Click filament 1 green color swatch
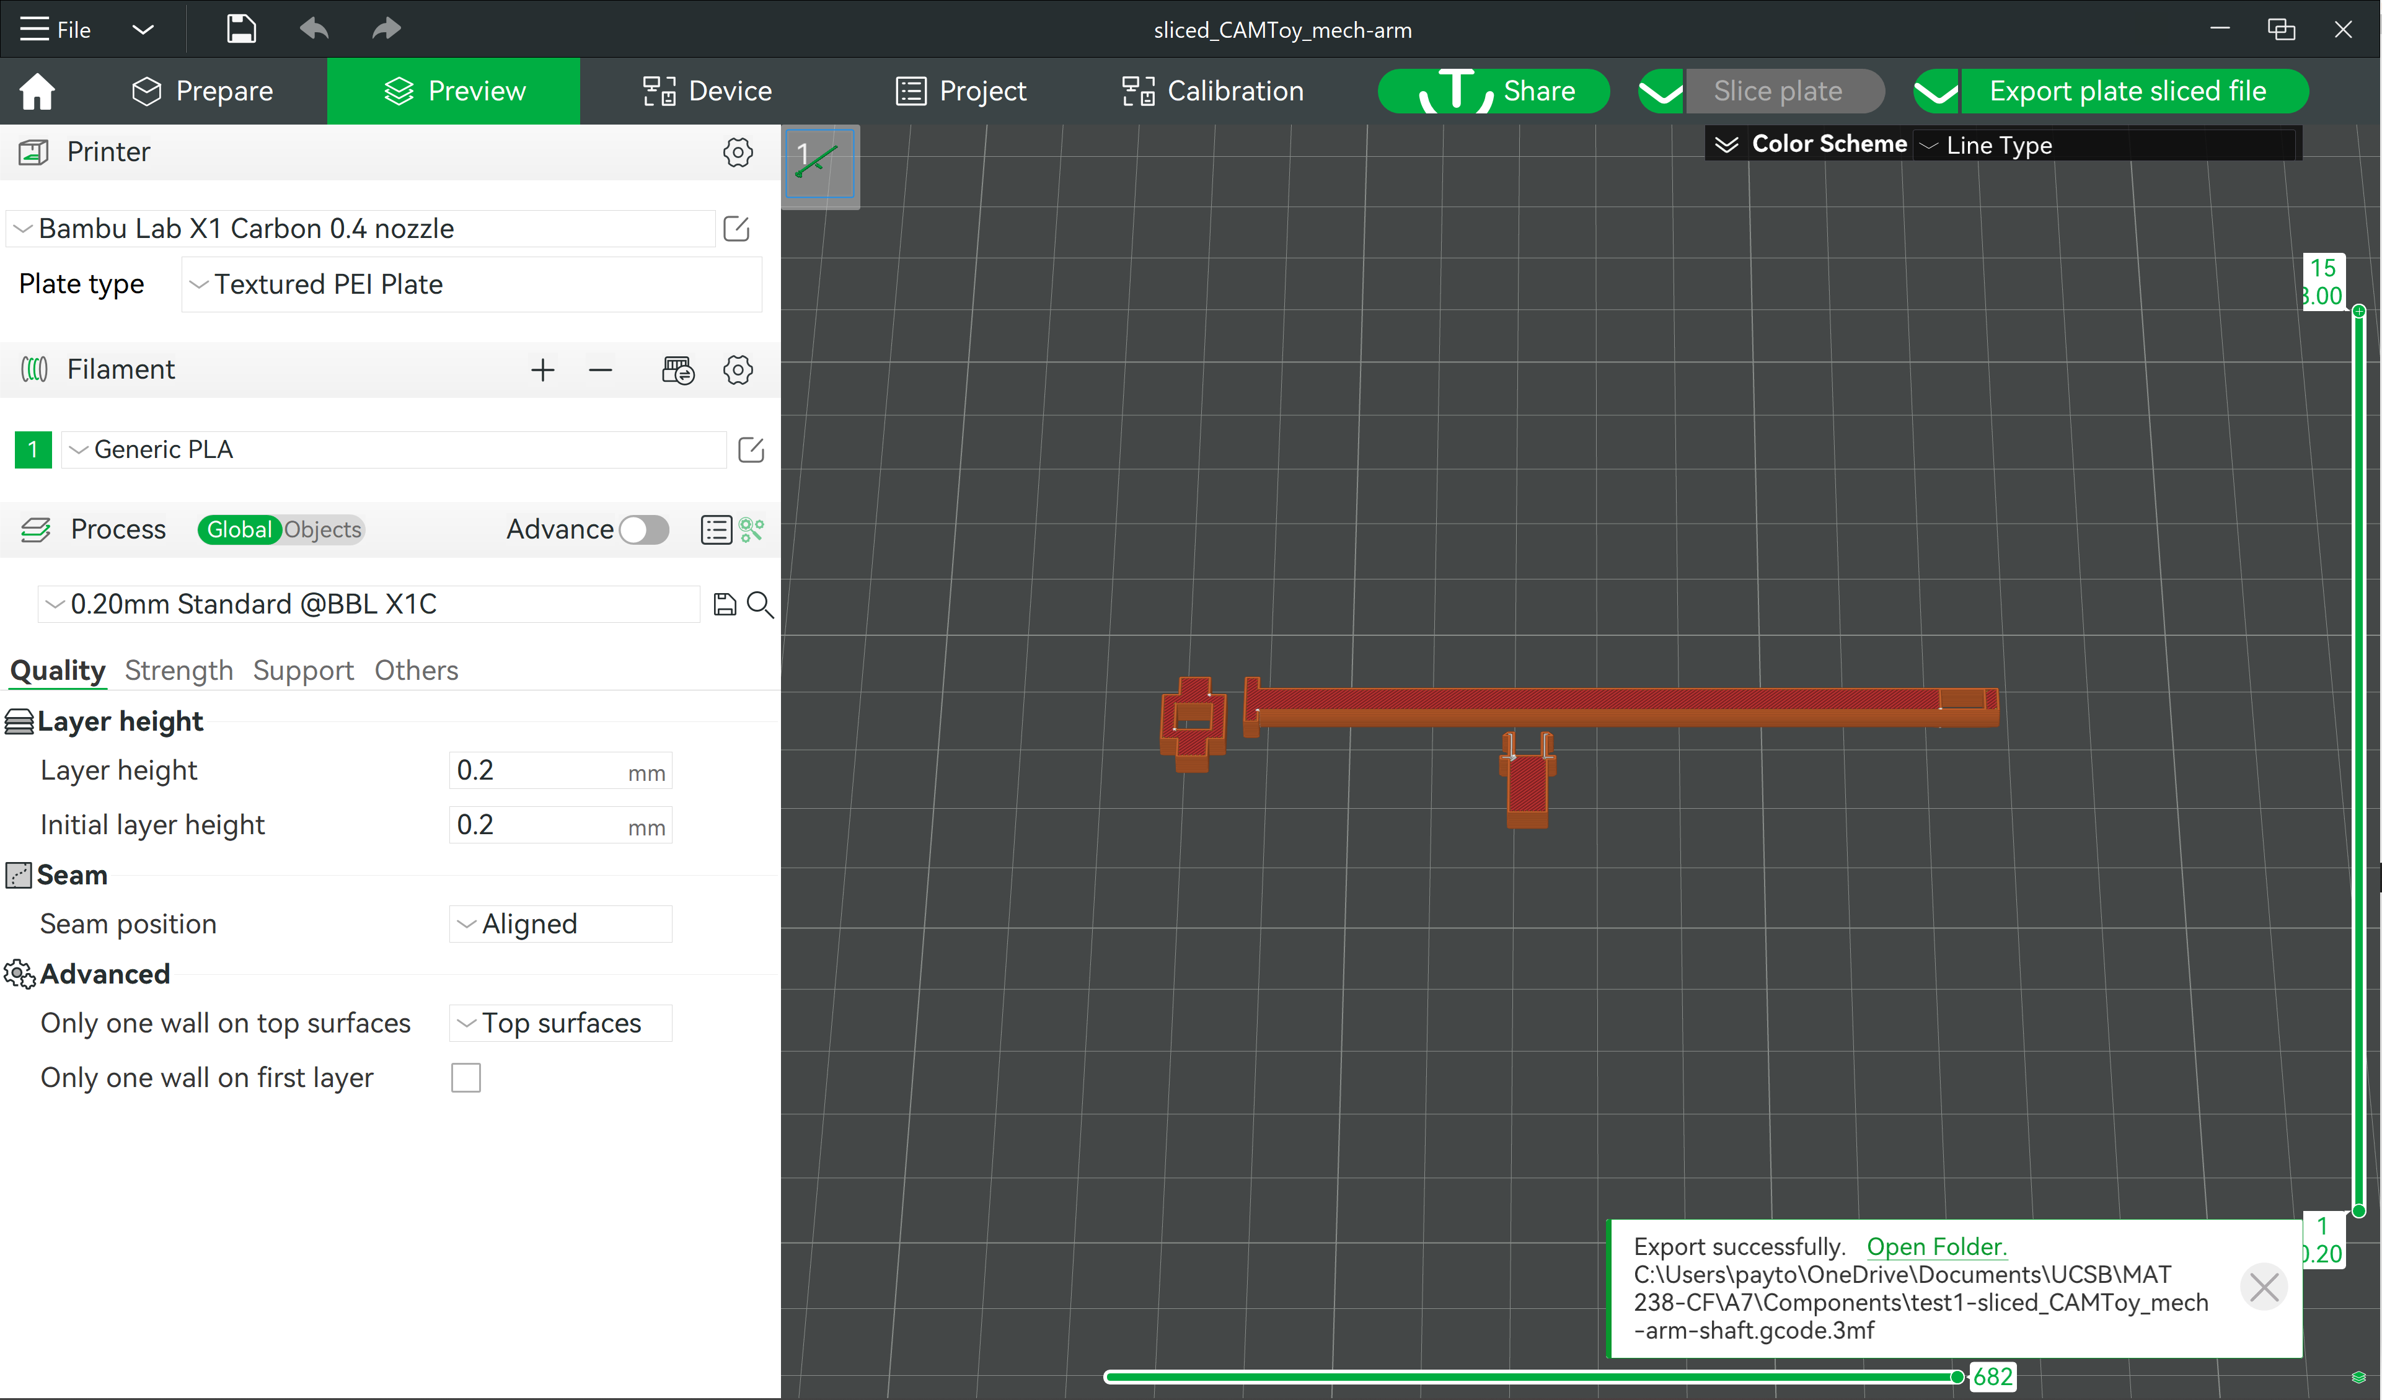Image resolution: width=2382 pixels, height=1400 pixels. [x=33, y=450]
